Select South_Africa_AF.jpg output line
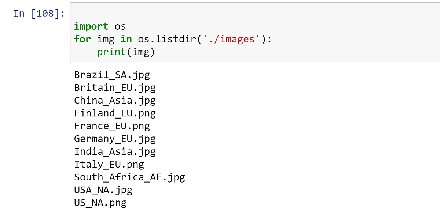This screenshot has height=214, width=440. [x=129, y=177]
